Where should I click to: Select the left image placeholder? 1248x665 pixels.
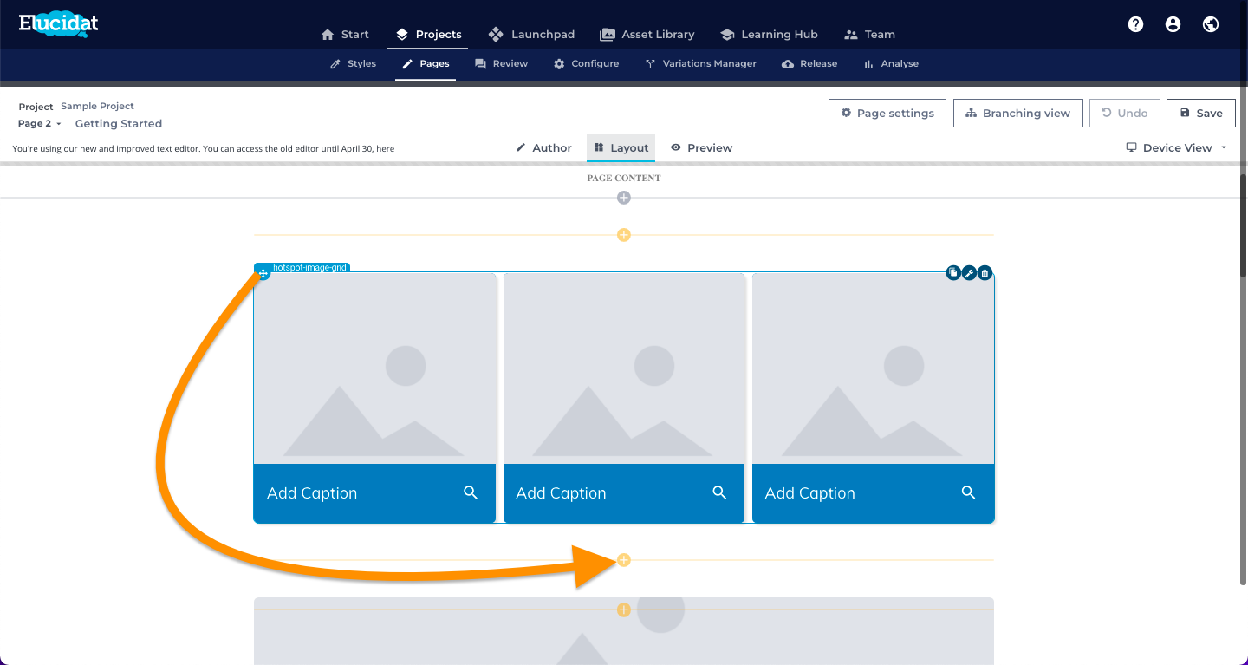point(374,368)
